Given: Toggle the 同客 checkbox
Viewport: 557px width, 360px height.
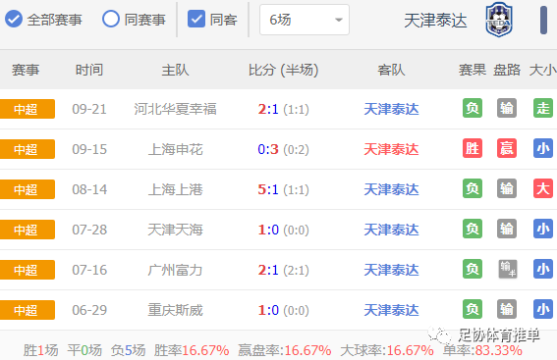Looking at the screenshot, I should 196,20.
